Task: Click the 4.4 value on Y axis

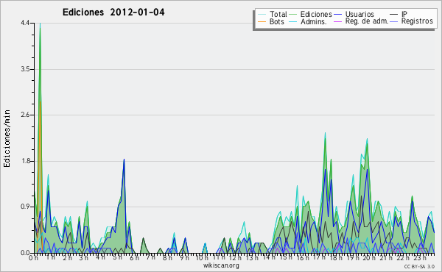Action: (25, 23)
